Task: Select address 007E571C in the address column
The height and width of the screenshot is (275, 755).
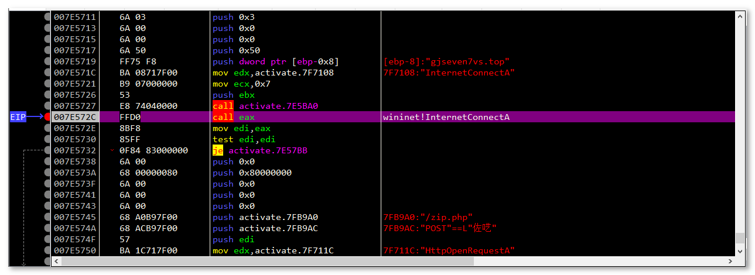Action: (x=74, y=73)
